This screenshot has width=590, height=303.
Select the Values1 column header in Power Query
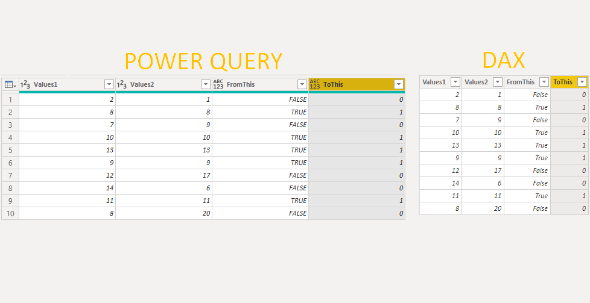(67, 84)
